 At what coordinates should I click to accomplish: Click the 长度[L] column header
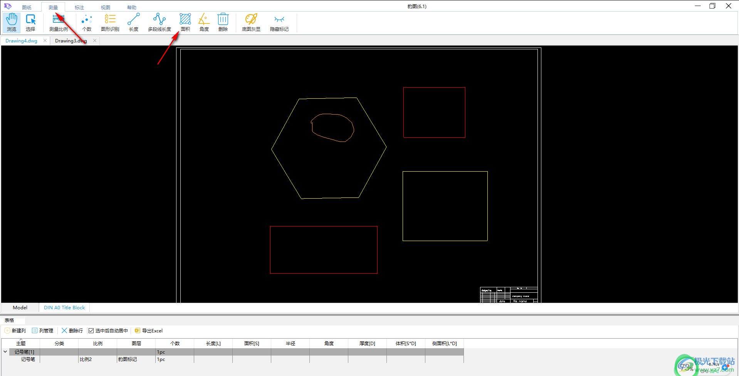213,343
